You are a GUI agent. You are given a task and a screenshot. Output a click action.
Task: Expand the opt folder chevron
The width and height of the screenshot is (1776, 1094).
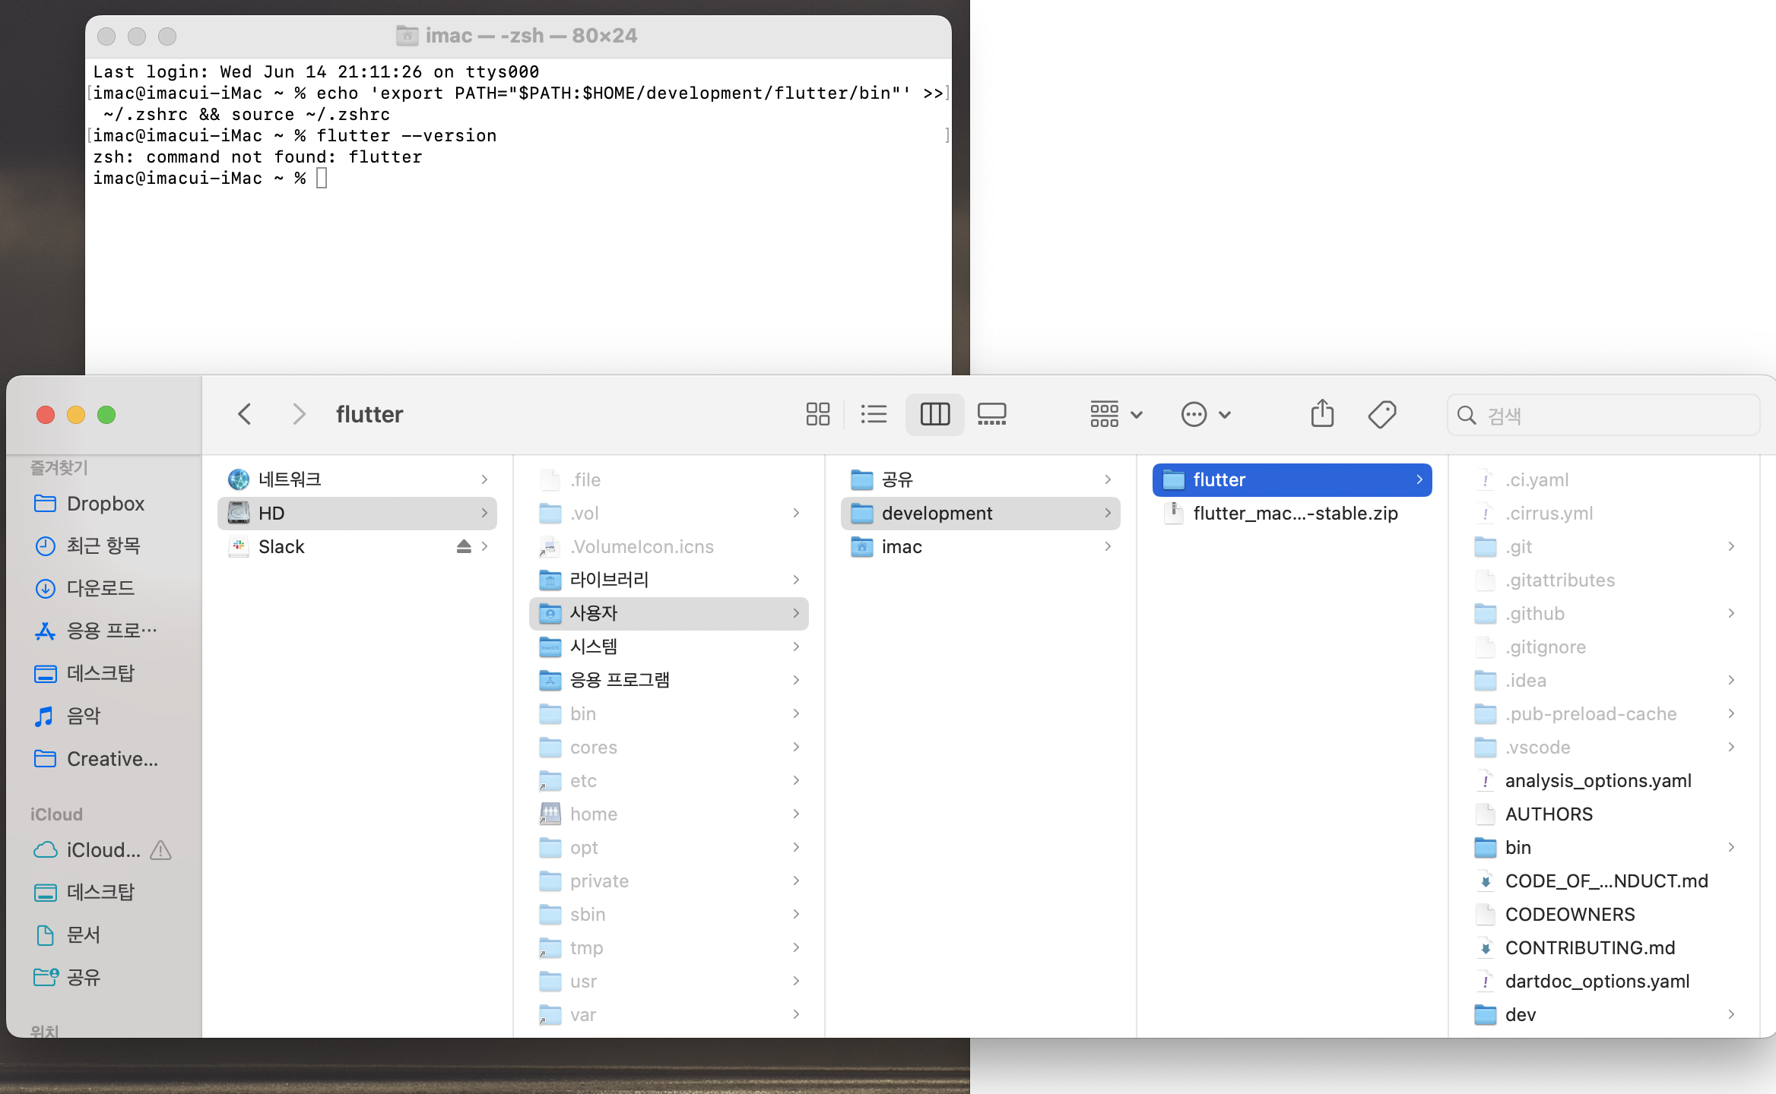click(x=796, y=847)
